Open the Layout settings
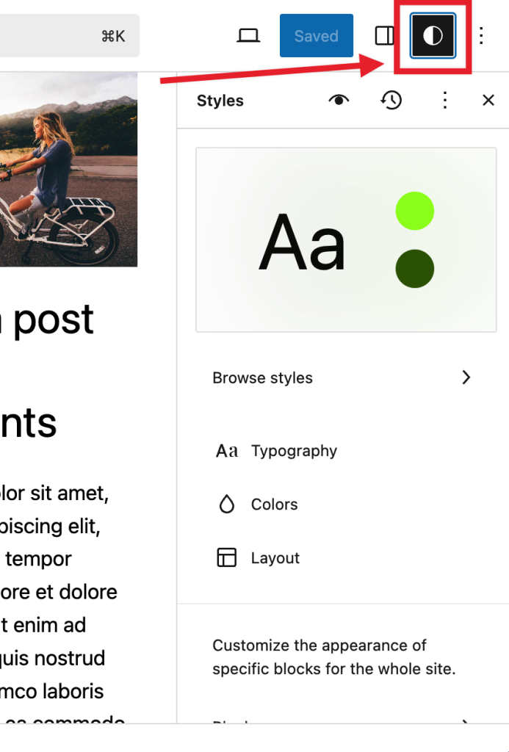509x752 pixels. [x=275, y=558]
